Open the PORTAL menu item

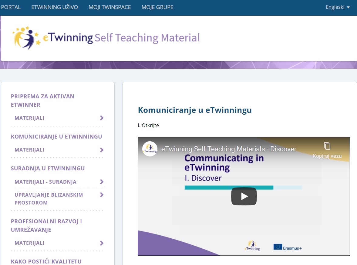[x=11, y=7]
